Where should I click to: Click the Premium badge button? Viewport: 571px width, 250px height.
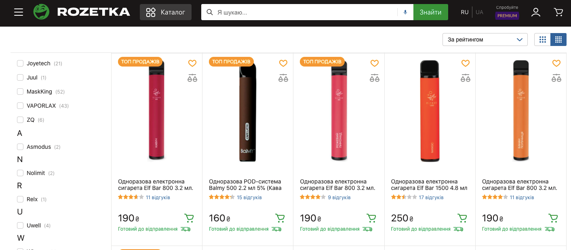pos(507,16)
